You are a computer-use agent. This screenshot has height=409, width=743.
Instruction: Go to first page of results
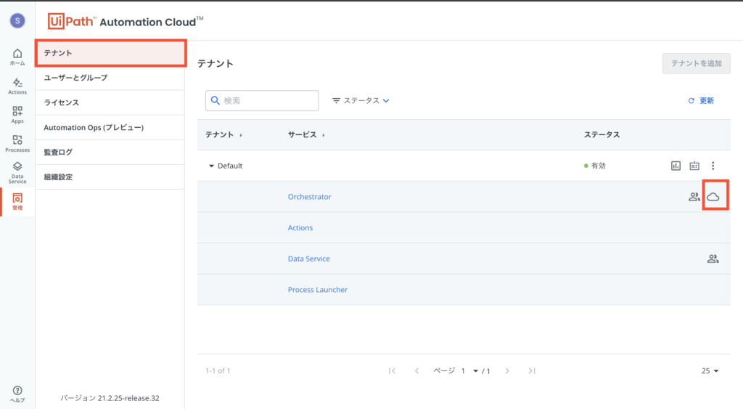tap(392, 370)
